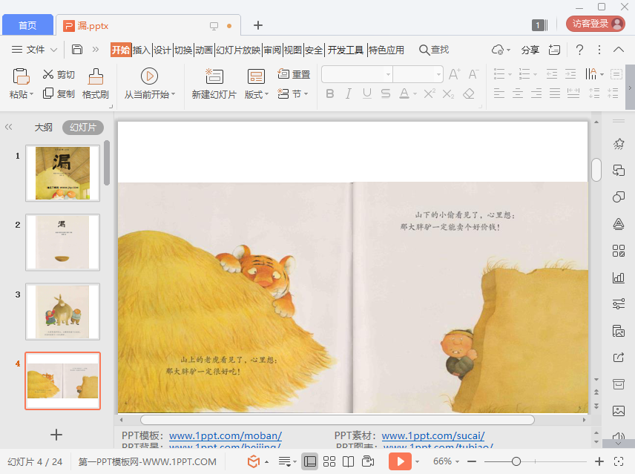The image size is (635, 474).
Task: Click the zoom slider handle
Action: [x=516, y=461]
